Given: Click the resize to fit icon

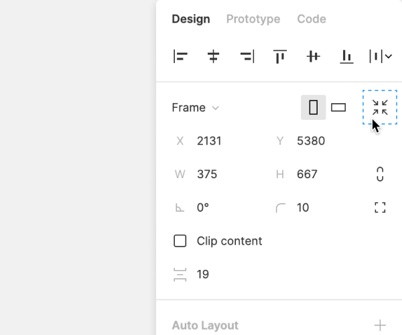Looking at the screenshot, I should 380,107.
